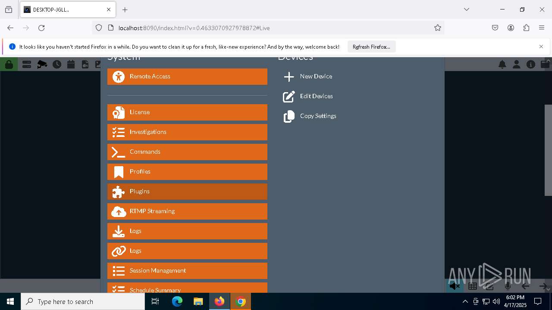This screenshot has width=552, height=310.
Task: Open the notifications bell icon
Action: 502,65
